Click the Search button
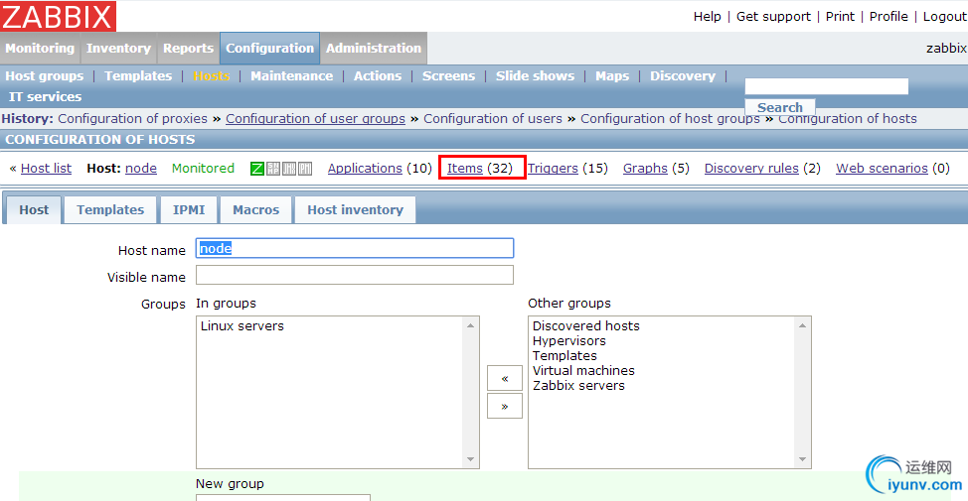 click(780, 107)
